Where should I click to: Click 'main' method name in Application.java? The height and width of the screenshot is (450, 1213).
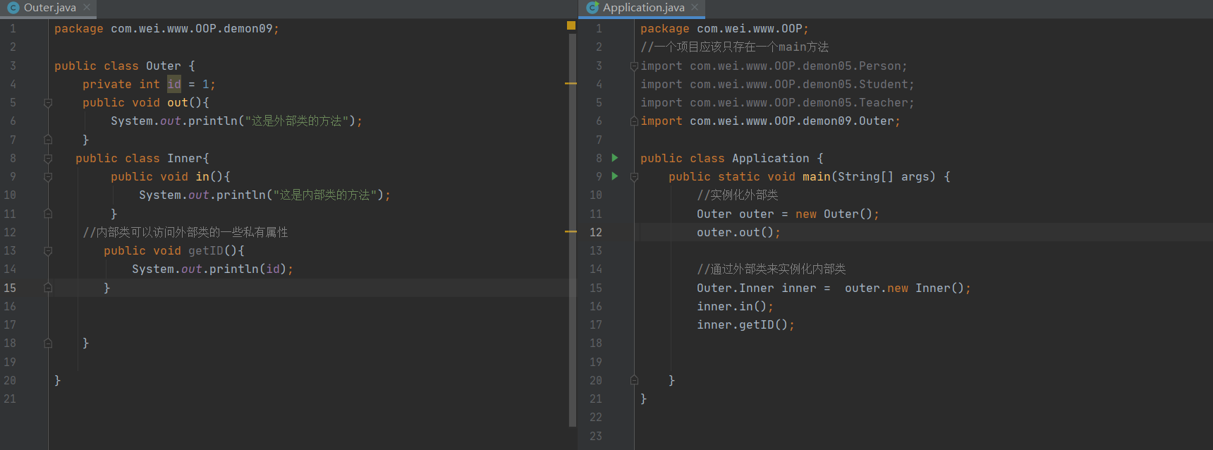click(x=817, y=176)
